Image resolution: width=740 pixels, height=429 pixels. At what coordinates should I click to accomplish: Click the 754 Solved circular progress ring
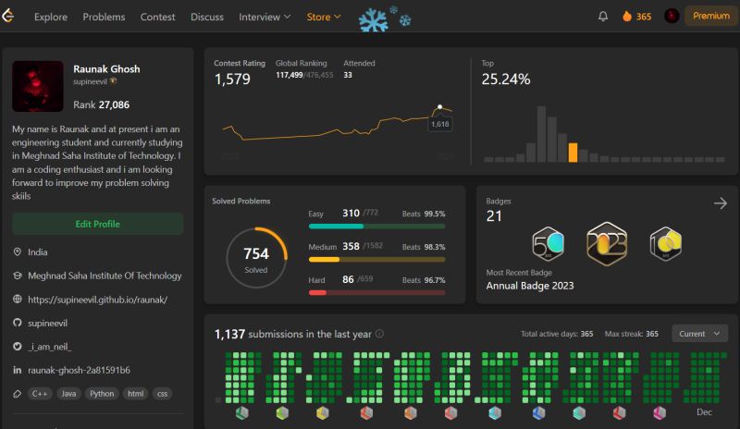click(x=256, y=258)
